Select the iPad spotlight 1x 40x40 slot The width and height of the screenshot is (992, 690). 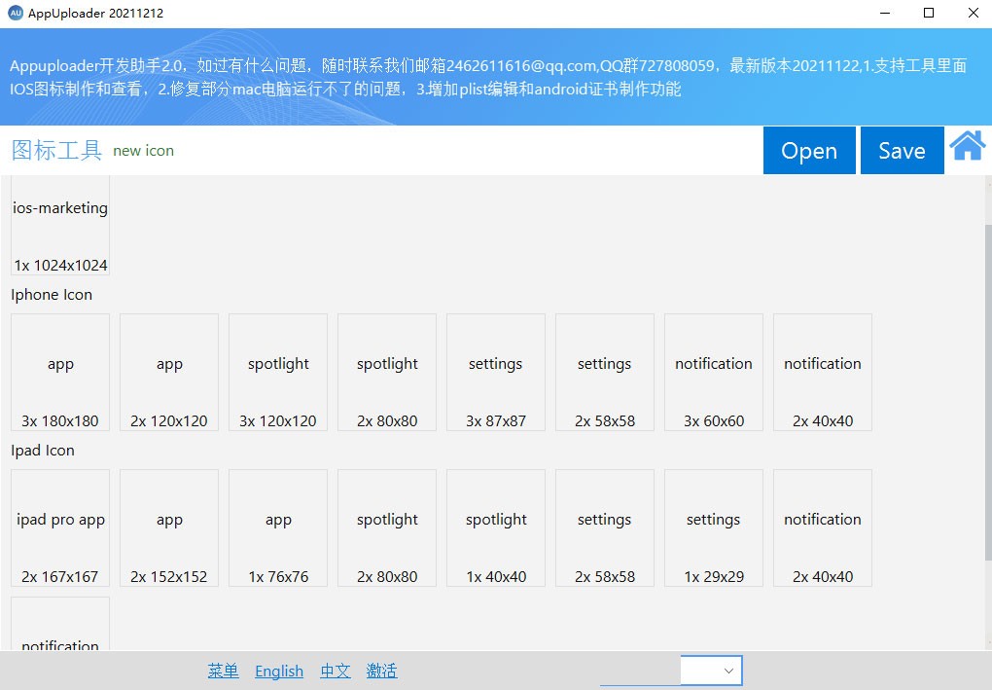pos(496,527)
